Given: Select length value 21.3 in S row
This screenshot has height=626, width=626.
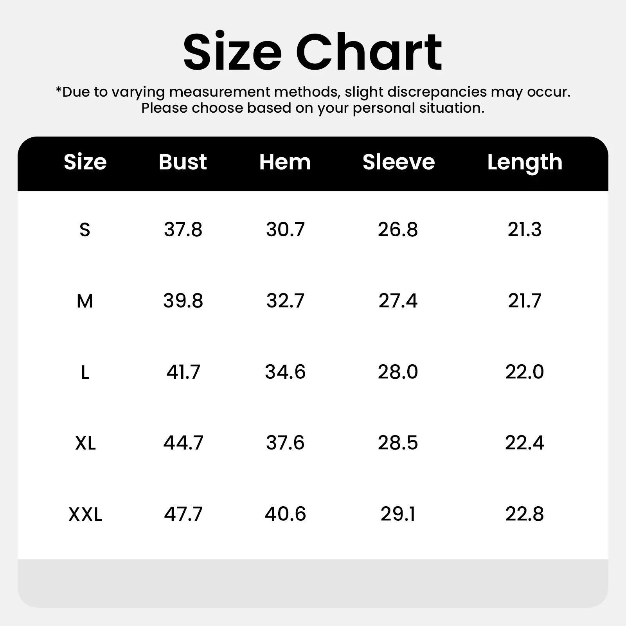Looking at the screenshot, I should pyautogui.click(x=524, y=229).
